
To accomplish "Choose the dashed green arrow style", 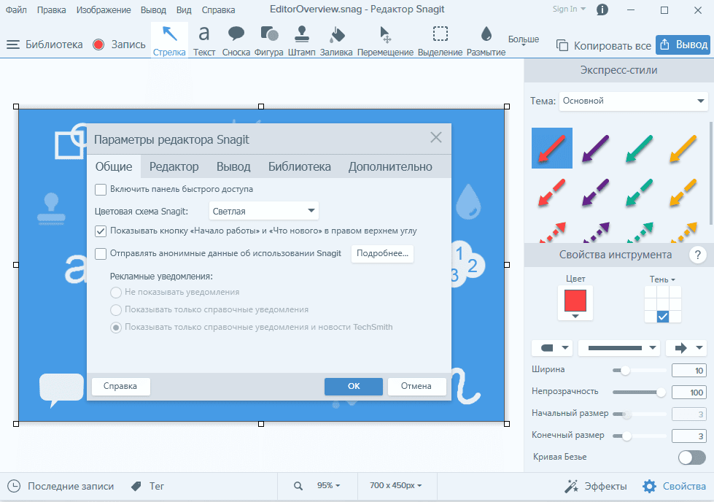I will pos(640,192).
